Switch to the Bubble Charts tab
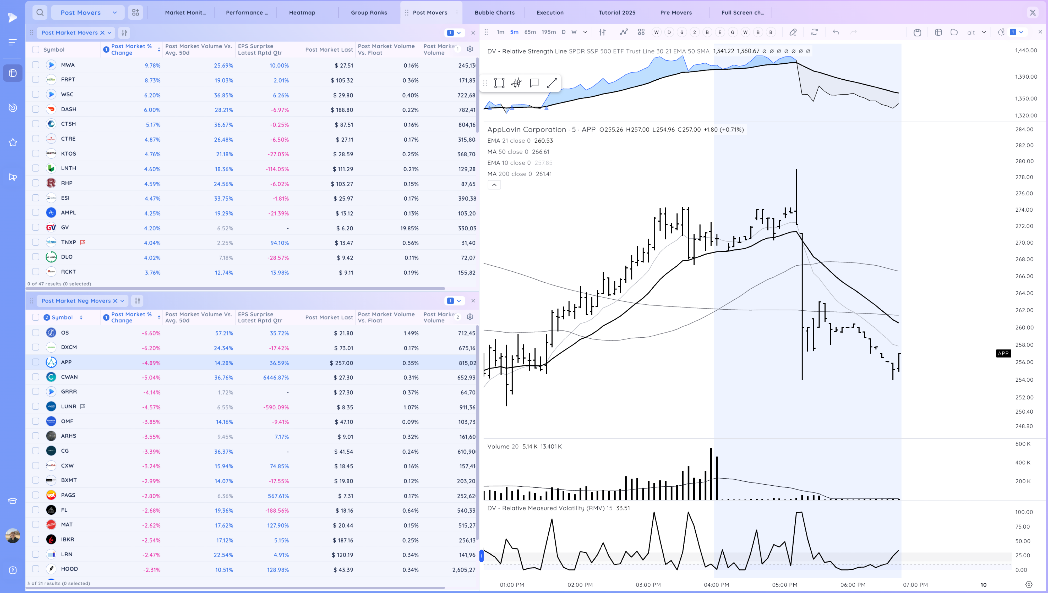1048x593 pixels. click(x=494, y=13)
